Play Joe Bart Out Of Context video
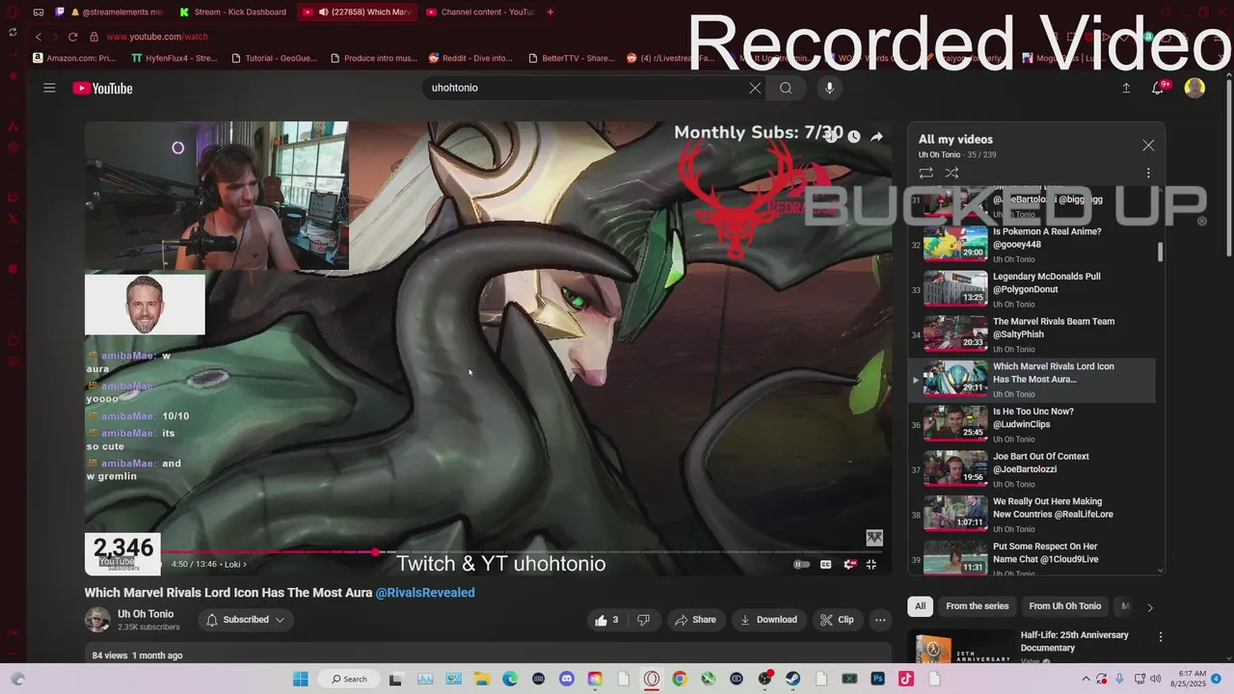 point(1032,469)
